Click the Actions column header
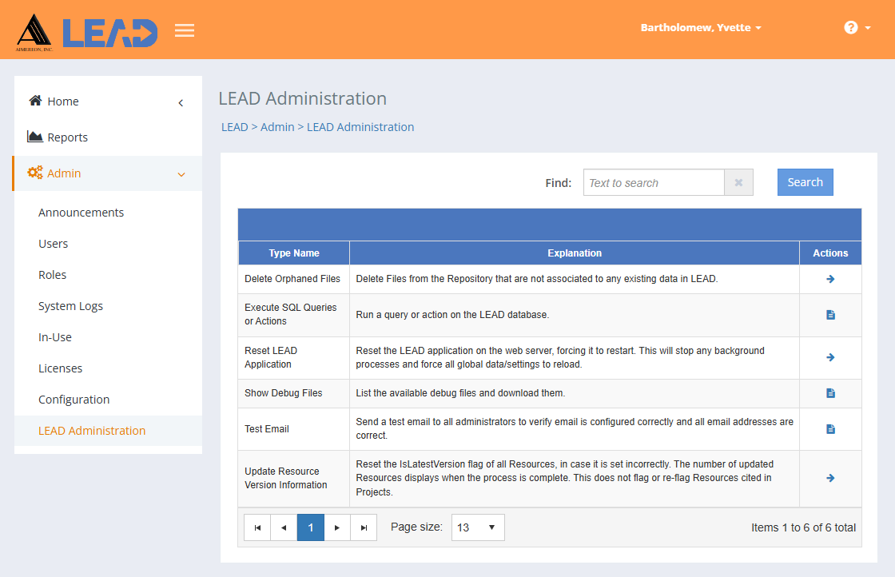895x577 pixels. (830, 253)
